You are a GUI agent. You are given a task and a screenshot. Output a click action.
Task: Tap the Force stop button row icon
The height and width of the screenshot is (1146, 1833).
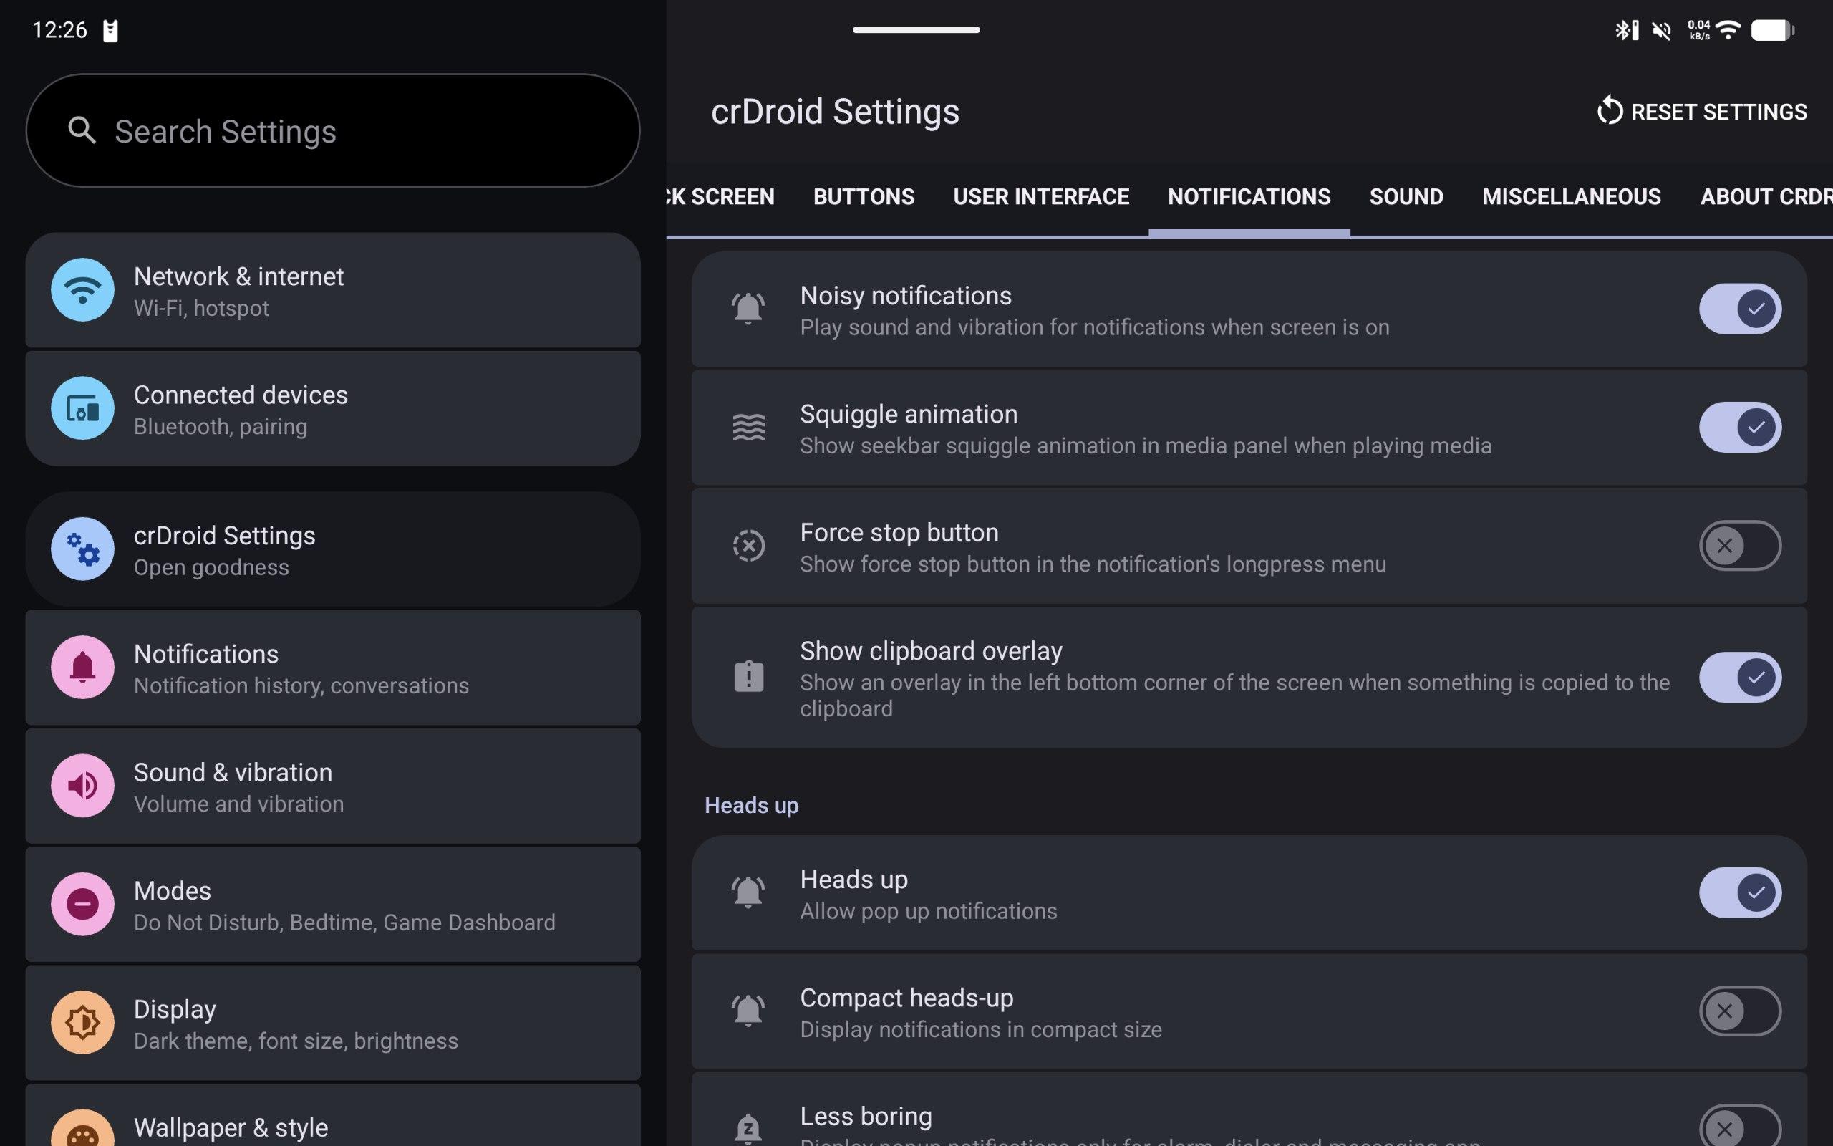pos(748,546)
